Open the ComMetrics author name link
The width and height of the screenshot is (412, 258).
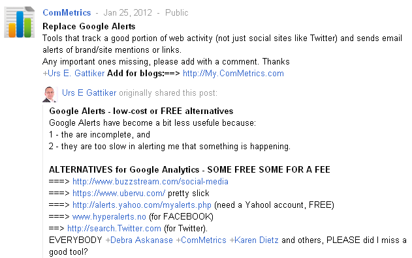coord(67,12)
